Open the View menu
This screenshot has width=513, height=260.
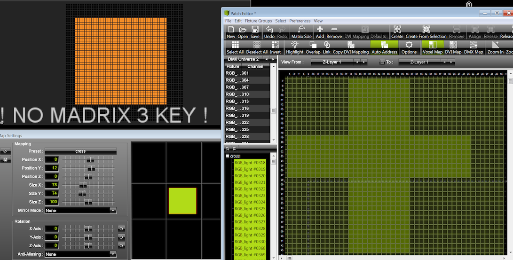pyautogui.click(x=318, y=21)
